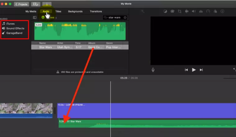Toggle the libraries sidebar icon
This screenshot has height=137, width=236.
35,18
